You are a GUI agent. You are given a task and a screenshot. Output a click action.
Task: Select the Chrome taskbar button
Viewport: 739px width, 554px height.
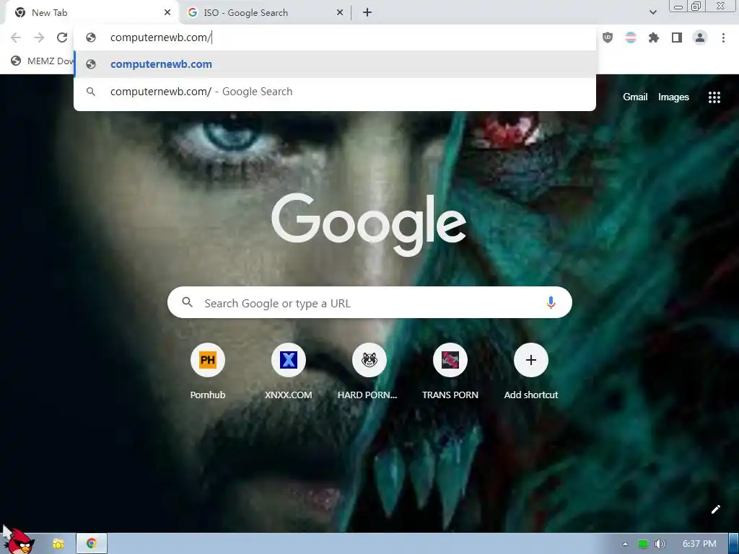(x=92, y=544)
